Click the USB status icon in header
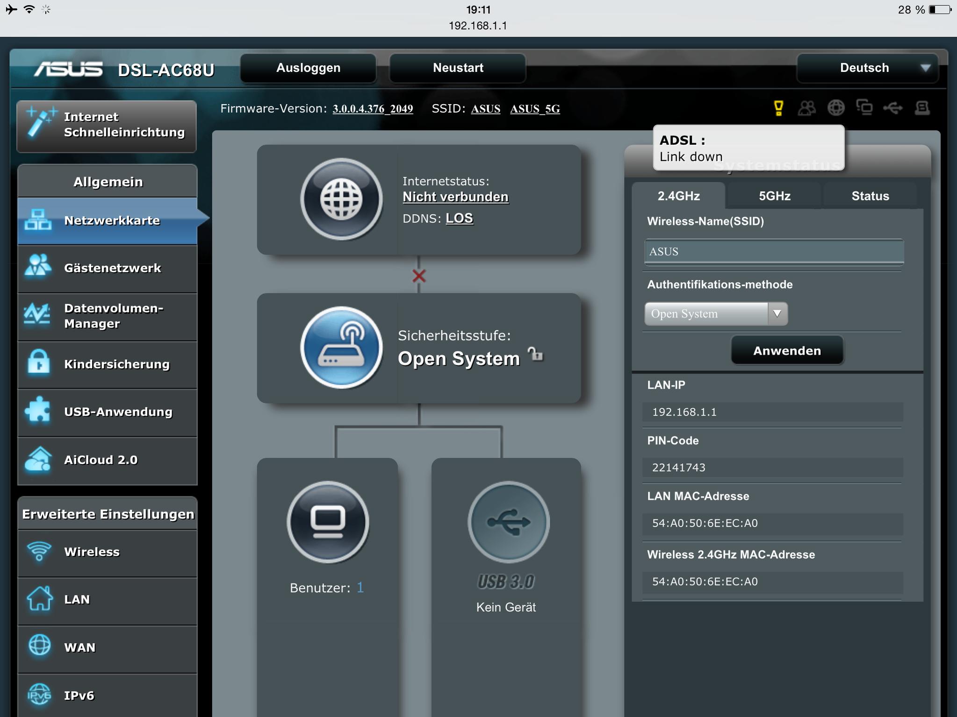Viewport: 957px width, 717px height. pyautogui.click(x=893, y=108)
